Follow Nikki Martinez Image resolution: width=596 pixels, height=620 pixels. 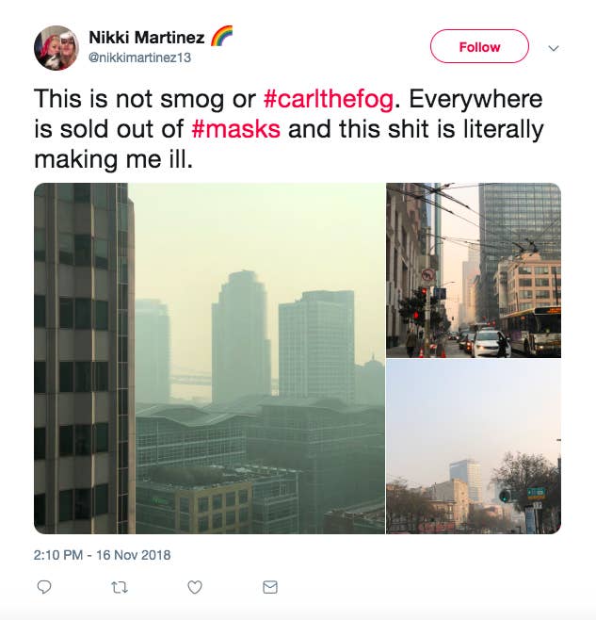pos(479,47)
